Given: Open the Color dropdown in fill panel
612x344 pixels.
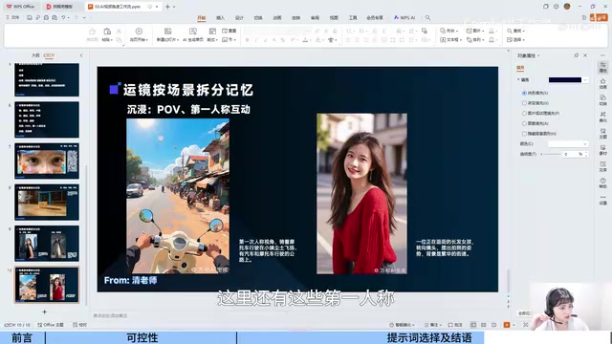Looking at the screenshot, I should pyautogui.click(x=568, y=144).
